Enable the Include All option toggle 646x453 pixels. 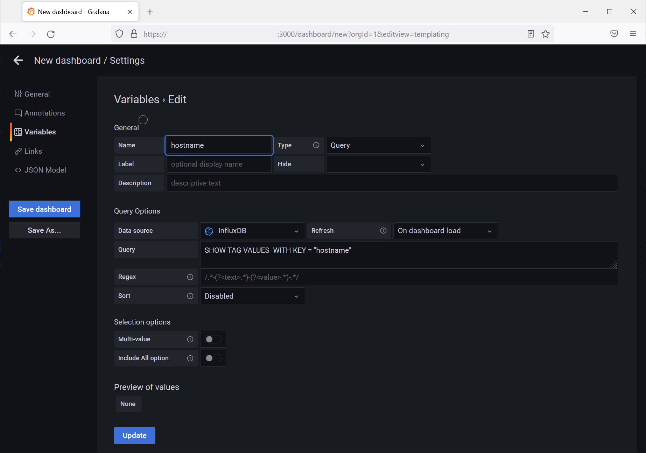pos(213,358)
